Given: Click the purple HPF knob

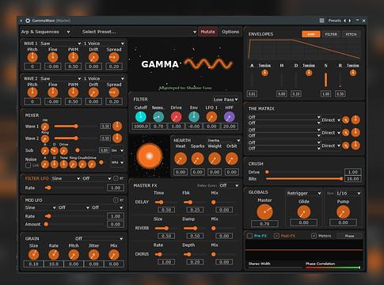Looking at the screenshot, I should click(x=229, y=116).
